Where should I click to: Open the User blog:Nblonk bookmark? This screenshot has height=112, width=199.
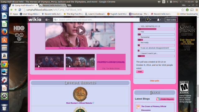click(x=30, y=14)
